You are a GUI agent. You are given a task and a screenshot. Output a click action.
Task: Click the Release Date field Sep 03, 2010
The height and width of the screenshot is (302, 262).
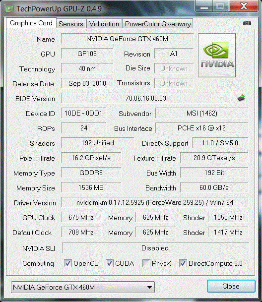(x=87, y=83)
